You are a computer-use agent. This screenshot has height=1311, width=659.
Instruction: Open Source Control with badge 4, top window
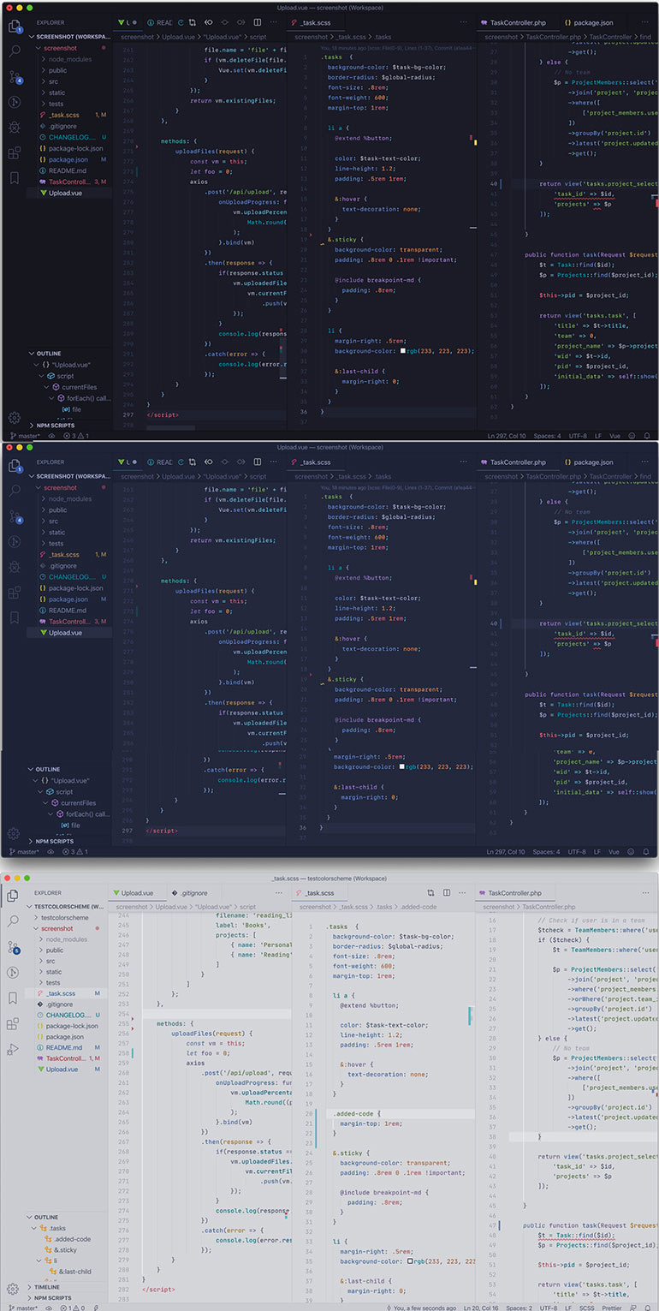14,78
